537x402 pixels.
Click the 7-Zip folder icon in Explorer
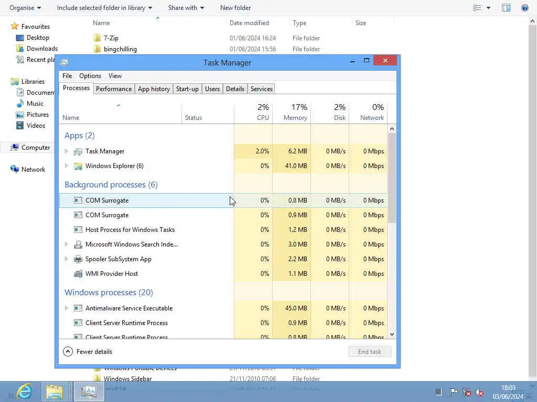[97, 38]
